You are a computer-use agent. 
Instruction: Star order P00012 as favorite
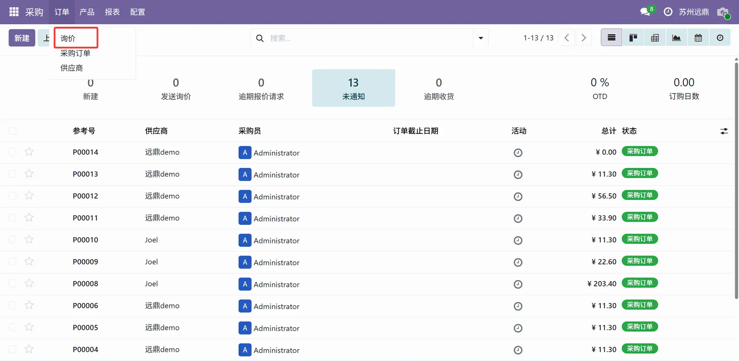[x=29, y=196]
